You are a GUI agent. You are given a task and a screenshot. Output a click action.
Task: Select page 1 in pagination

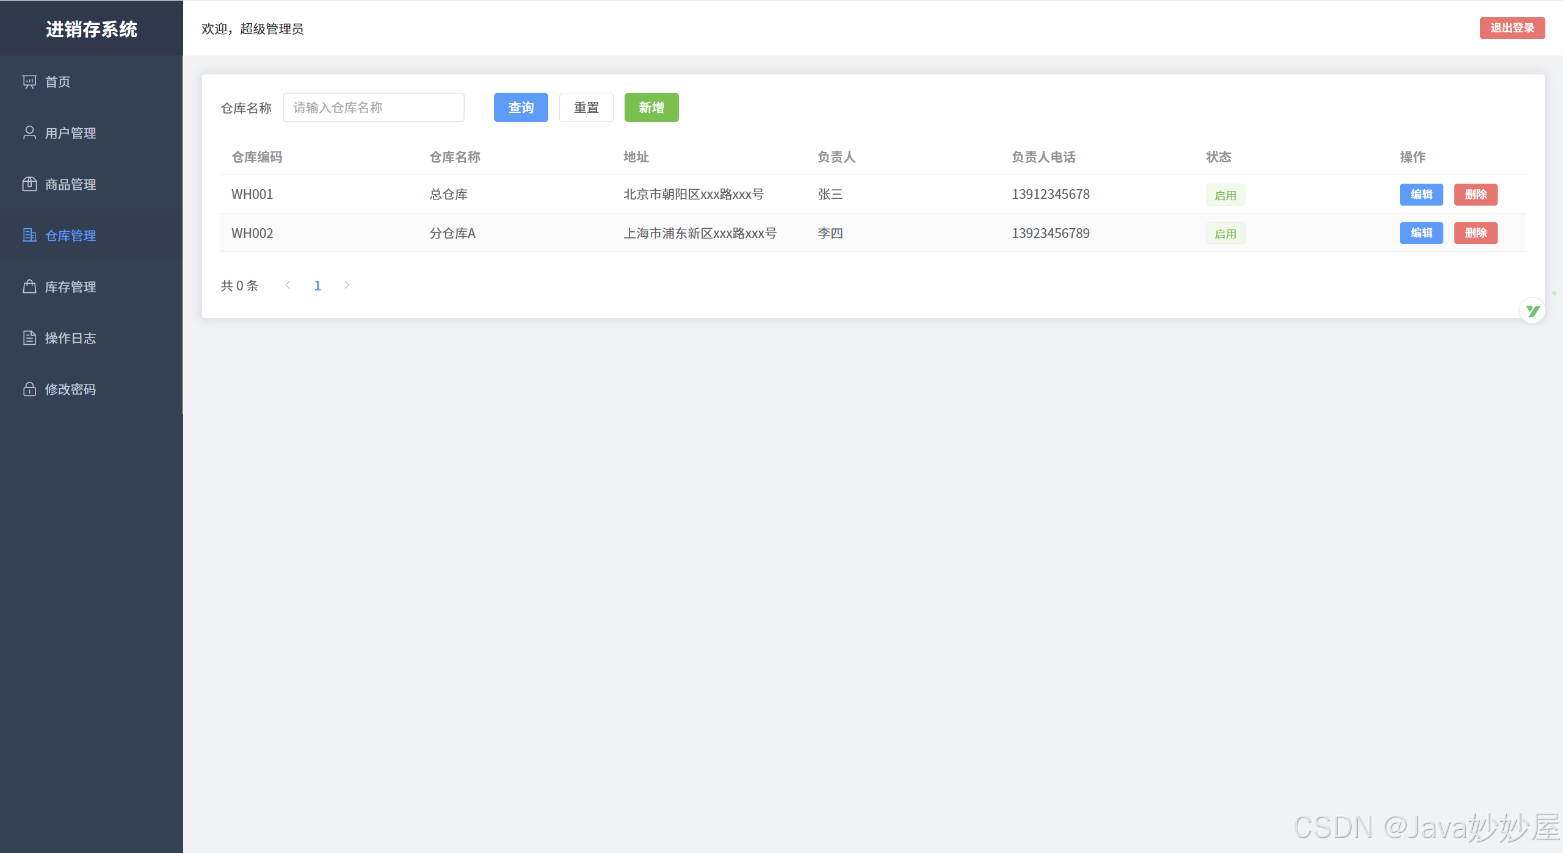[x=317, y=286]
